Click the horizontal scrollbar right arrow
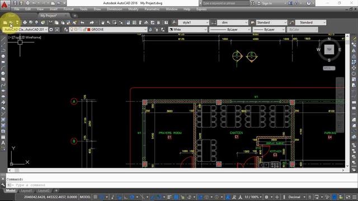Image resolution: width=358 pixels, height=201 pixels. [343, 170]
